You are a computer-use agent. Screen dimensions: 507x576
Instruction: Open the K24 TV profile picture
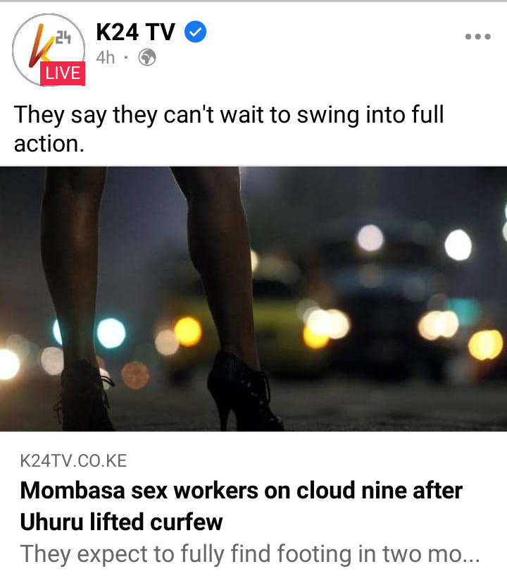point(49,50)
